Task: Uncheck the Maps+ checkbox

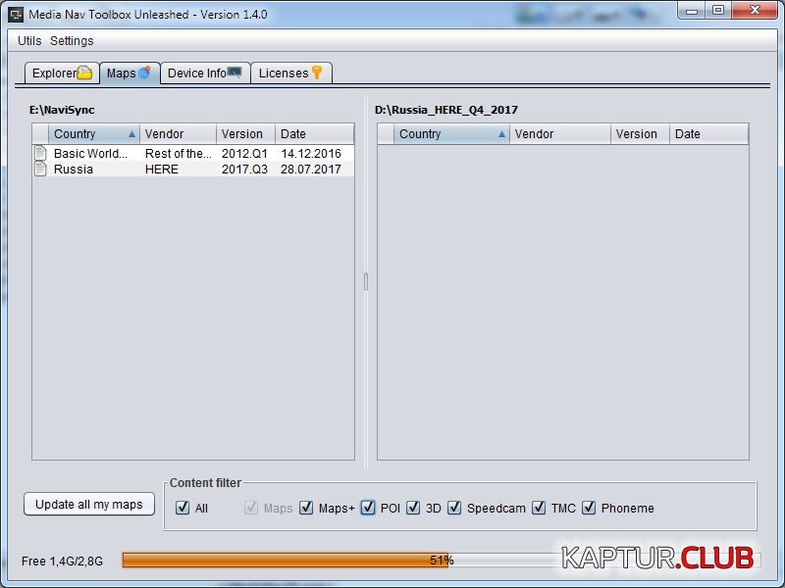Action: coord(306,508)
